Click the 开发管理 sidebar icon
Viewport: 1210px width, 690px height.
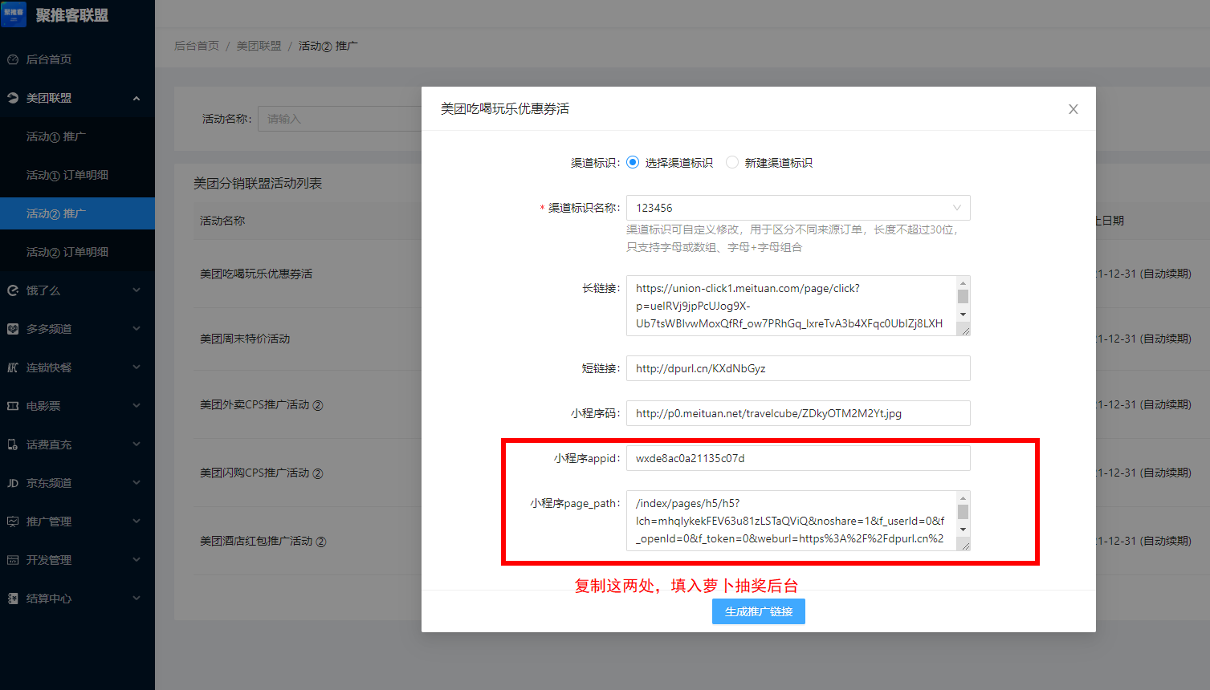click(13, 560)
